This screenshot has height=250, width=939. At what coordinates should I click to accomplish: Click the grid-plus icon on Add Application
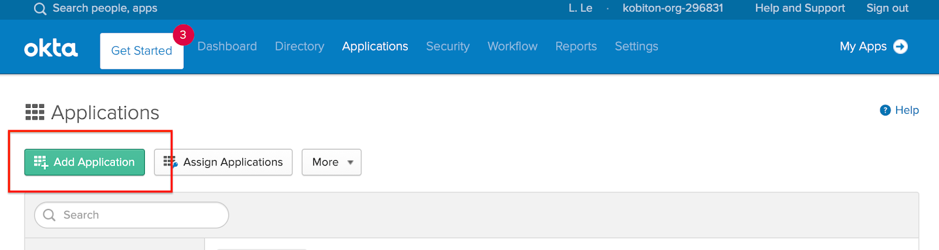click(x=40, y=162)
